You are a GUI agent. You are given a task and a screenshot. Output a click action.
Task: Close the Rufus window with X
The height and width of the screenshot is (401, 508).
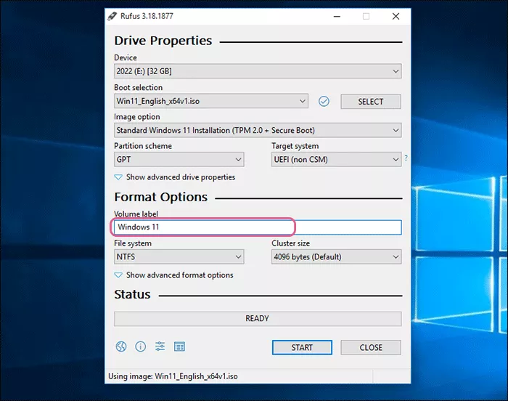tap(396, 16)
